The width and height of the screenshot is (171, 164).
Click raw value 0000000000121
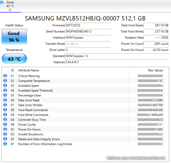(x=150, y=125)
